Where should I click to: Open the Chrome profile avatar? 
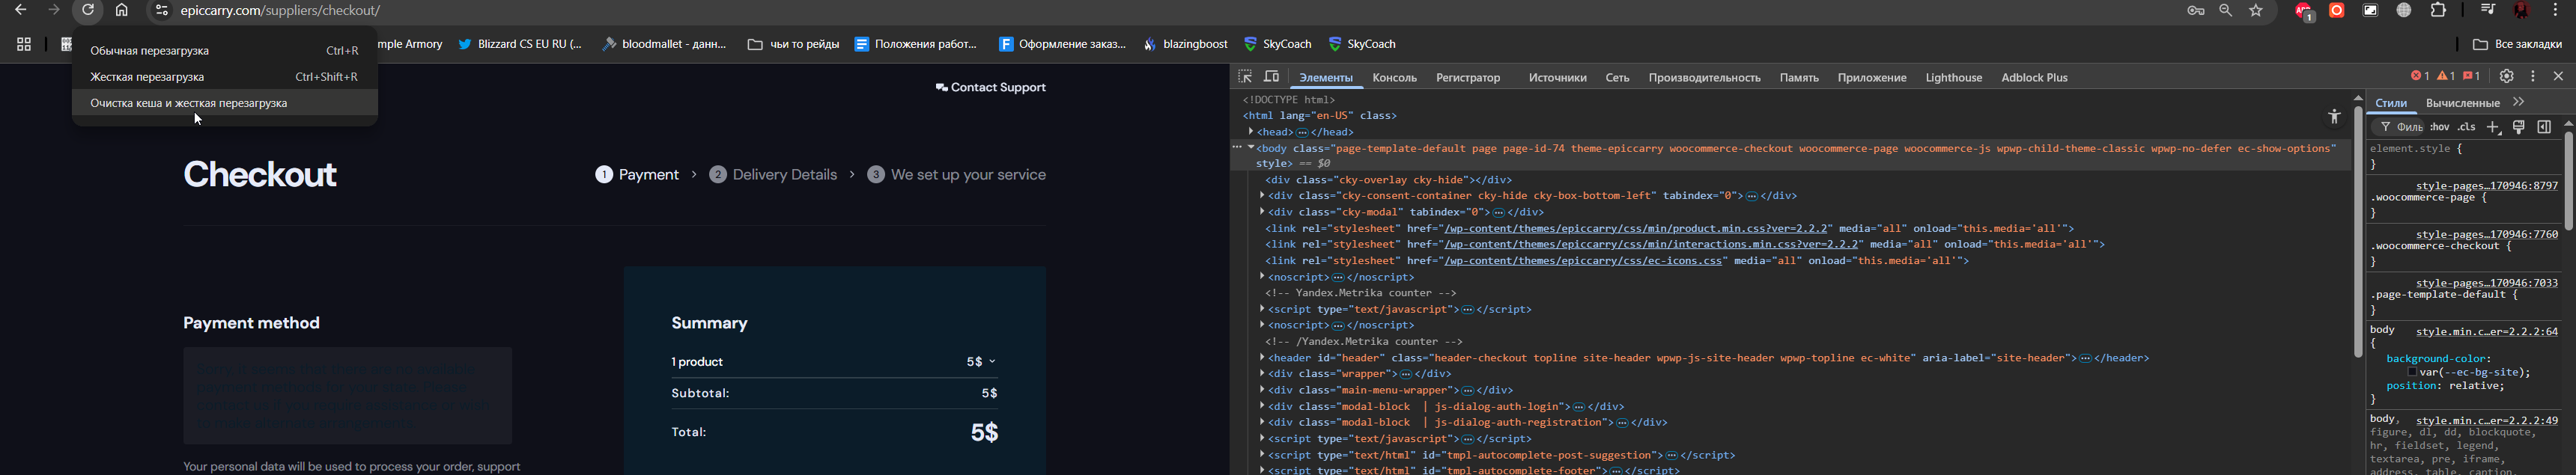click(x=2522, y=11)
